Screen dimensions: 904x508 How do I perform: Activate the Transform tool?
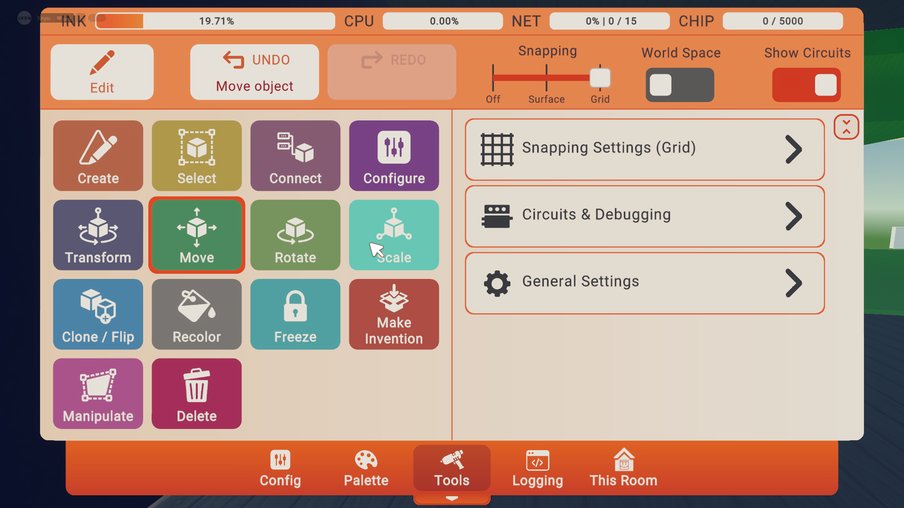click(98, 235)
